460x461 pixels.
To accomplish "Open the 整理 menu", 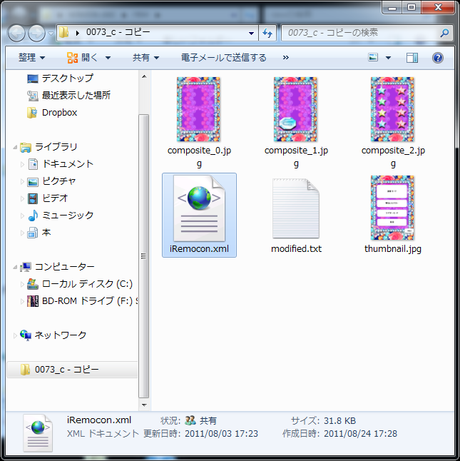I will (32, 58).
